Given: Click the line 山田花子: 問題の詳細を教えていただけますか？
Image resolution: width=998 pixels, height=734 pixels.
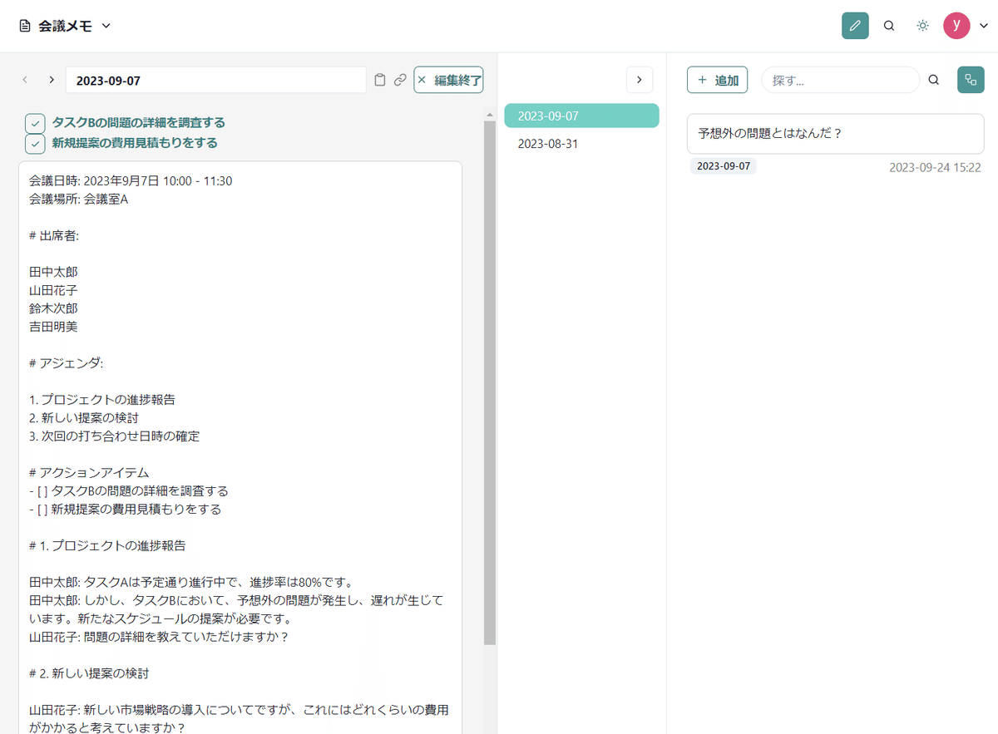Looking at the screenshot, I should click(x=159, y=638).
